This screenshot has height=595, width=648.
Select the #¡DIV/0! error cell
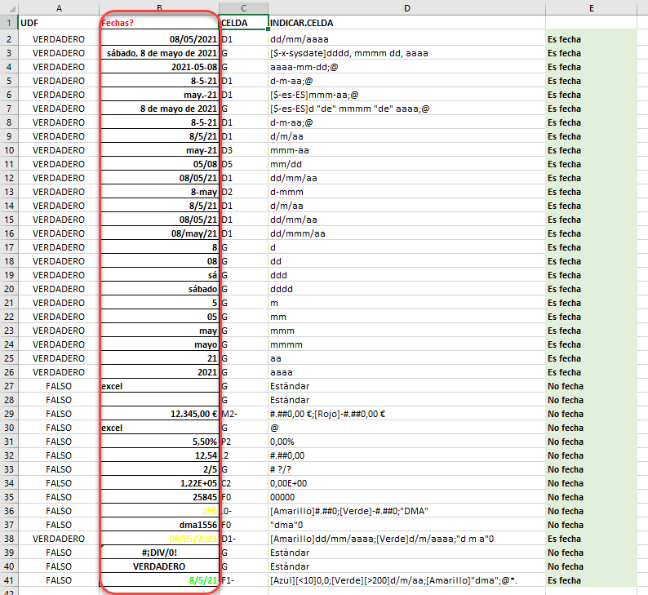[x=159, y=553]
